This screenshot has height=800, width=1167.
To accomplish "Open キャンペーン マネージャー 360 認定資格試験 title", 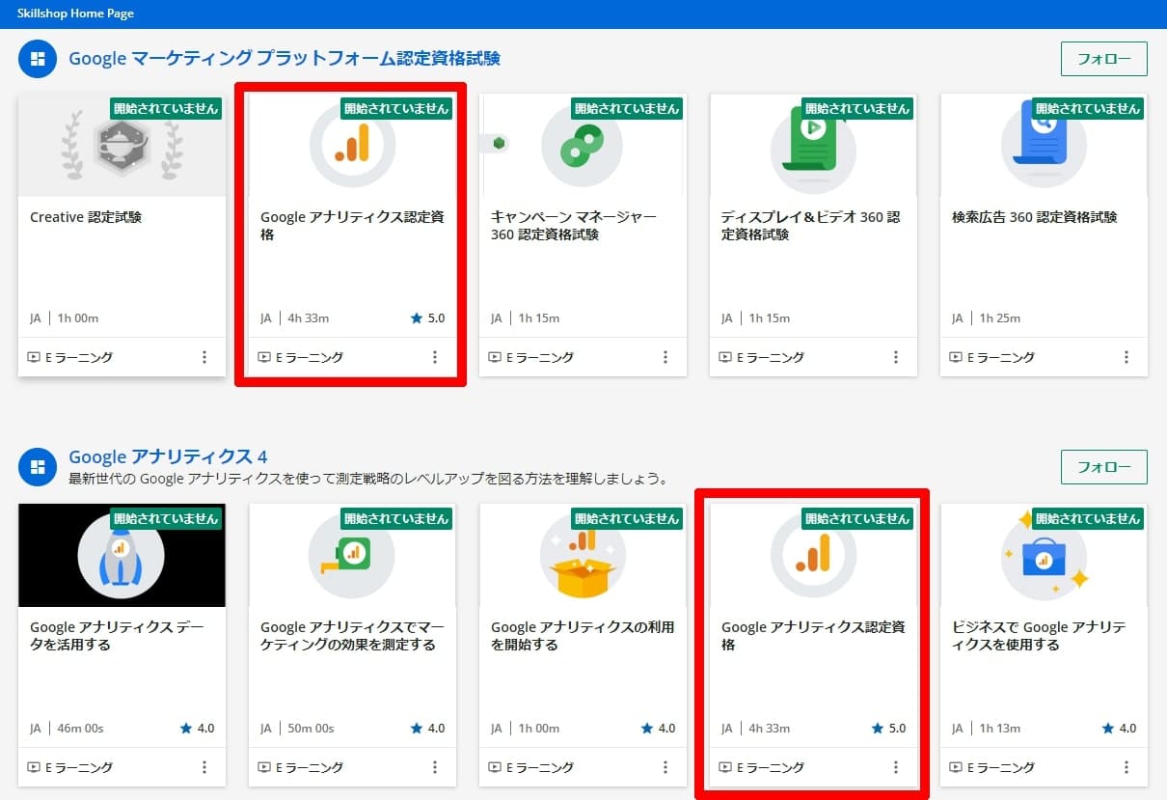I will point(574,226).
